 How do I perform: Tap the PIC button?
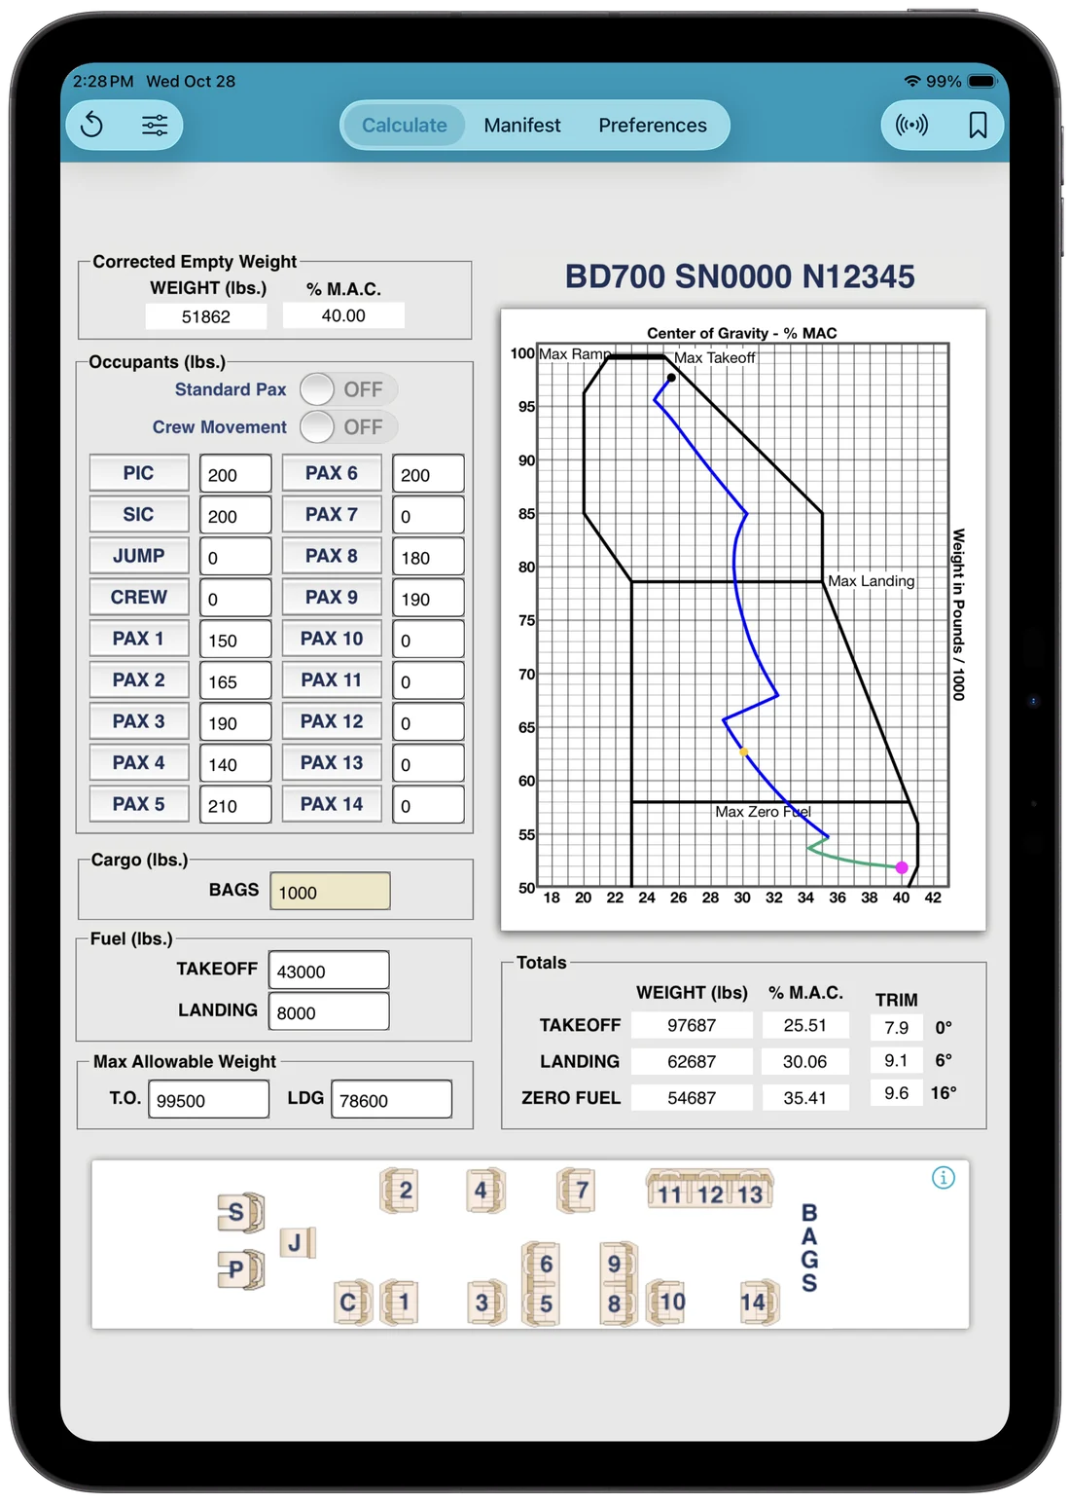(x=138, y=473)
